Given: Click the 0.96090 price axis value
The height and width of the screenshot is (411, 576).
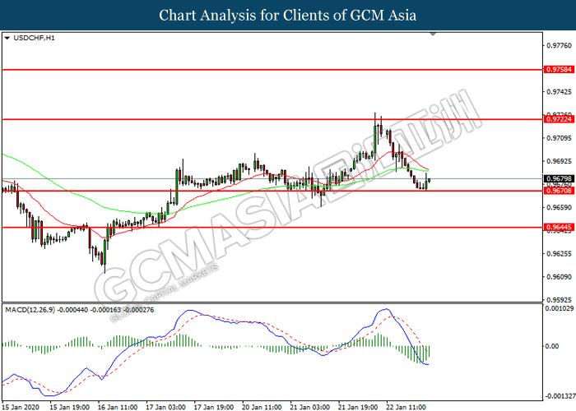Looking at the screenshot, I should [x=559, y=277].
